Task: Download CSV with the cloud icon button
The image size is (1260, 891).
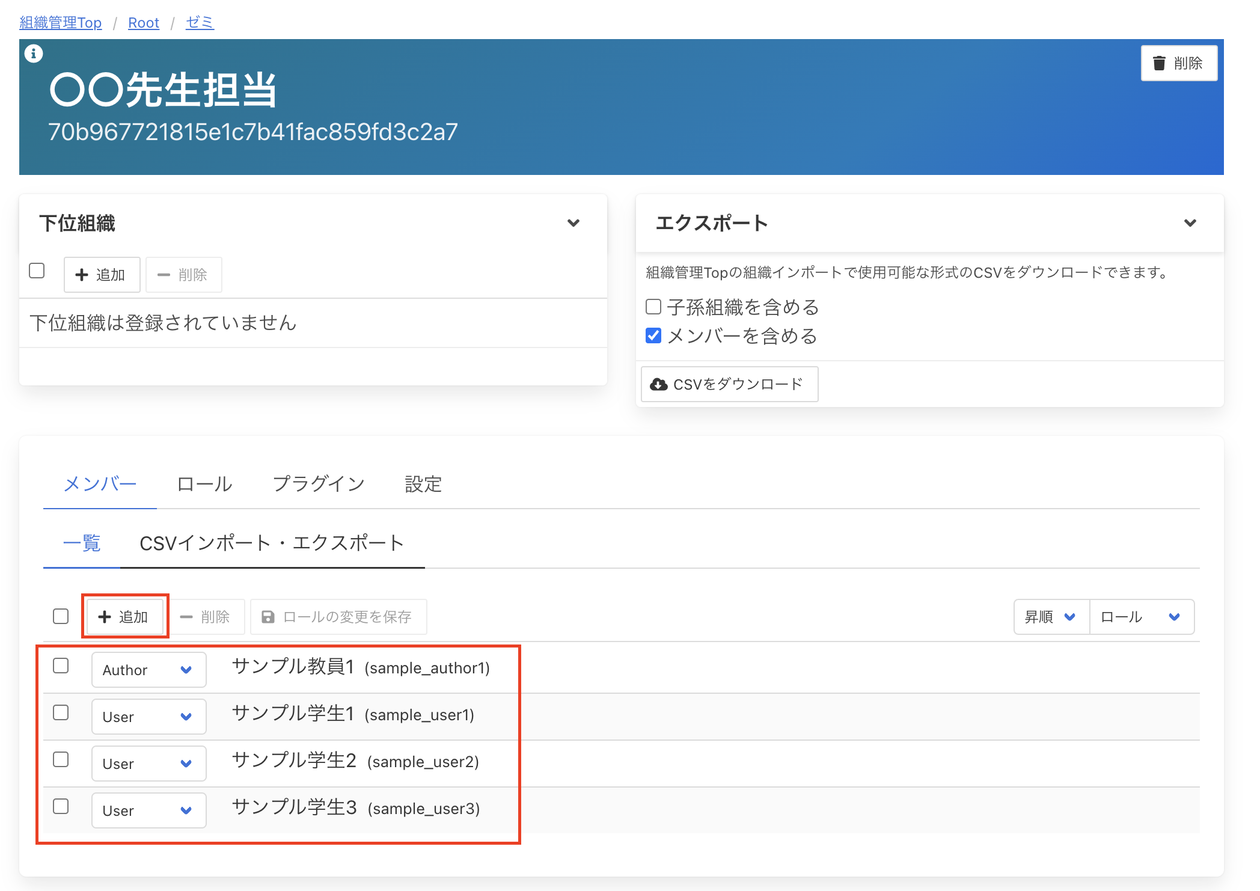Action: tap(729, 384)
